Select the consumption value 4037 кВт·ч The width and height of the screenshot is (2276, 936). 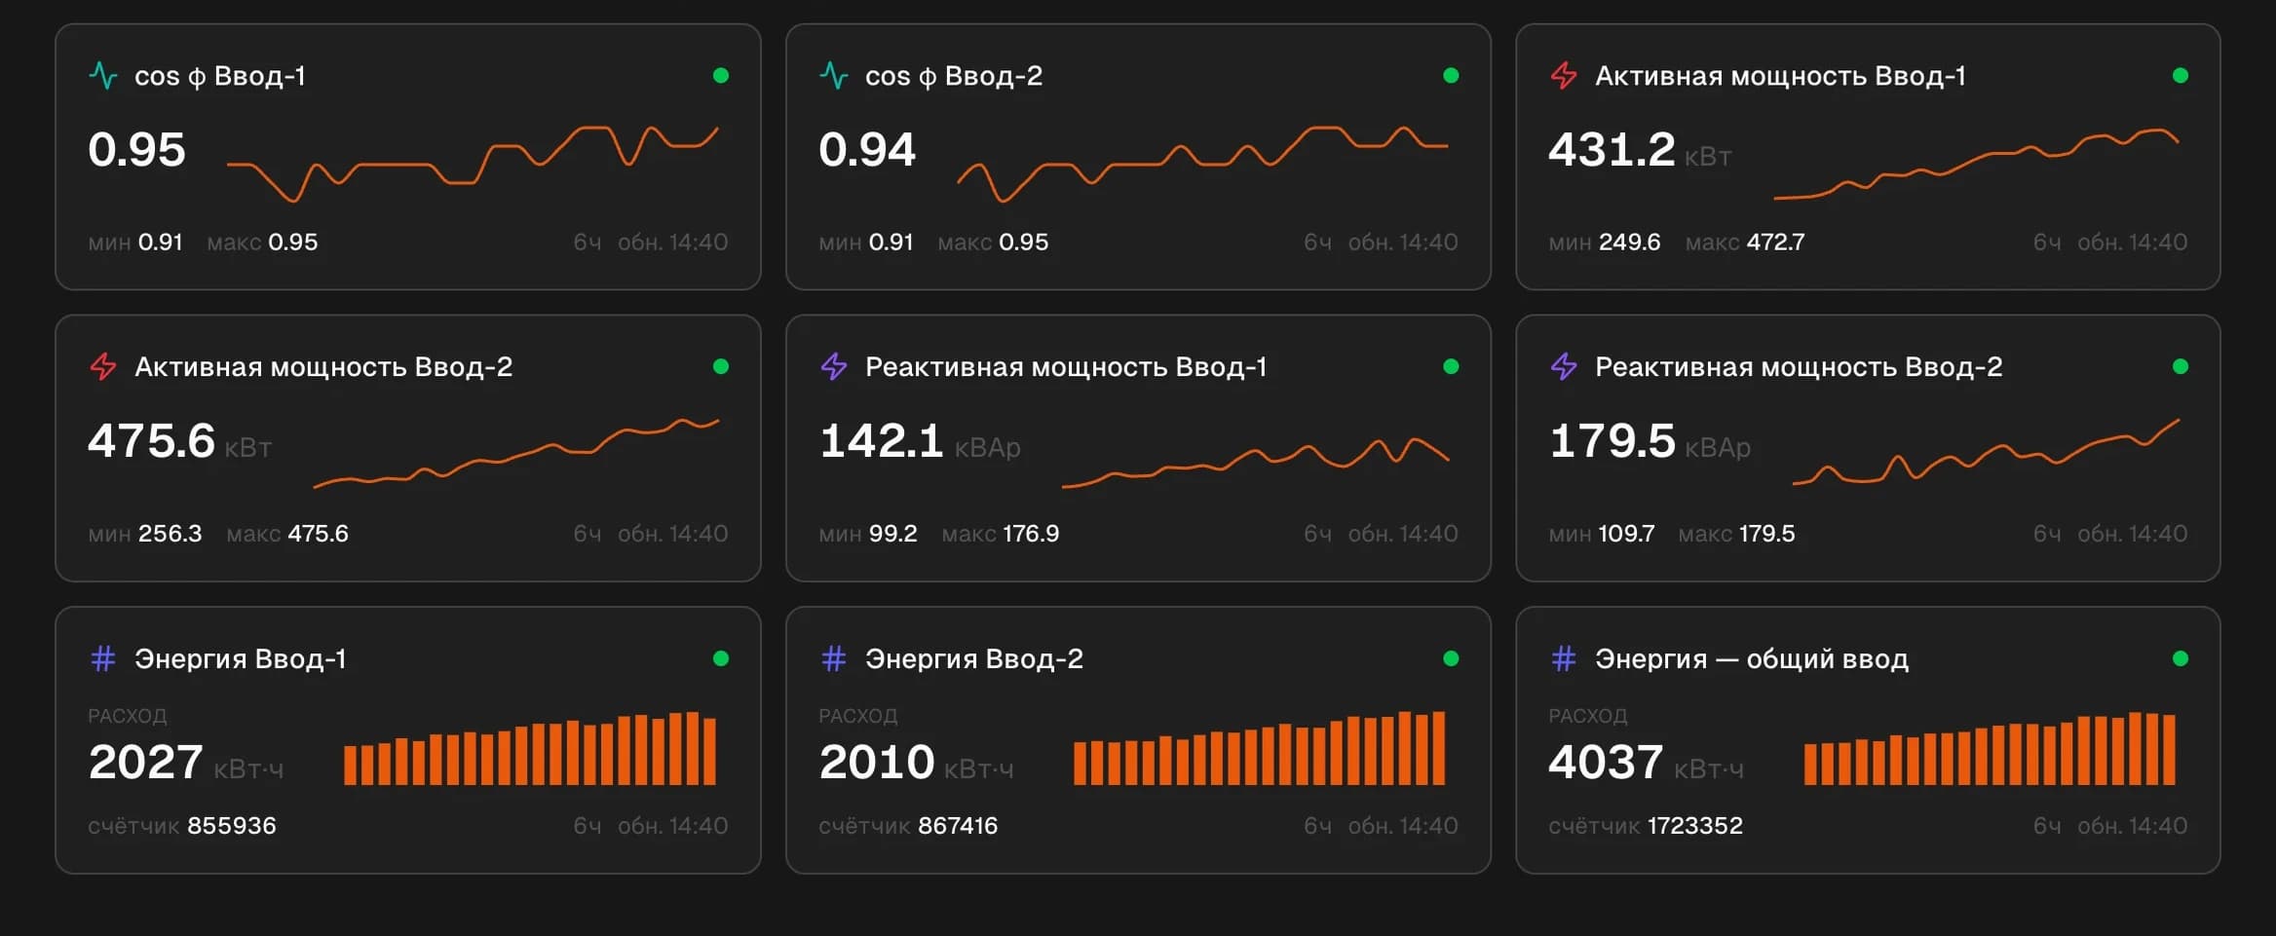click(x=1646, y=763)
